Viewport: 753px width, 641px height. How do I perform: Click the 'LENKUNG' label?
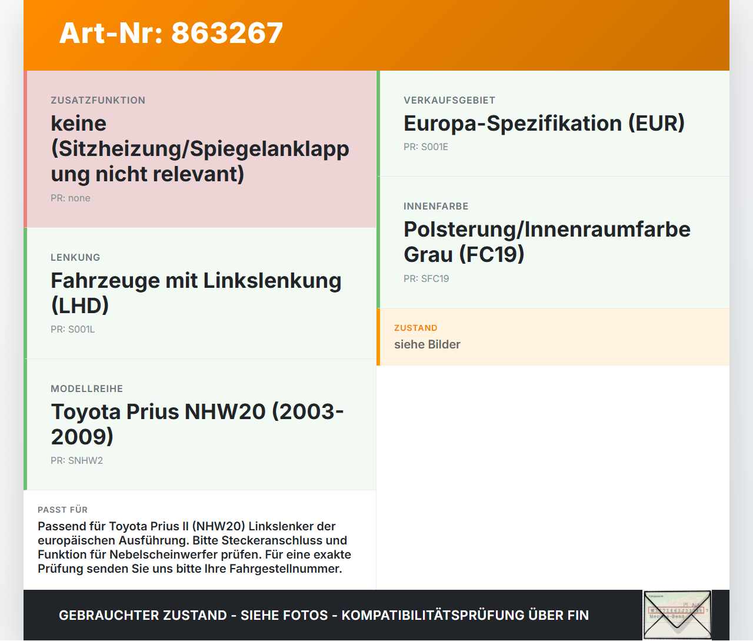tap(75, 257)
